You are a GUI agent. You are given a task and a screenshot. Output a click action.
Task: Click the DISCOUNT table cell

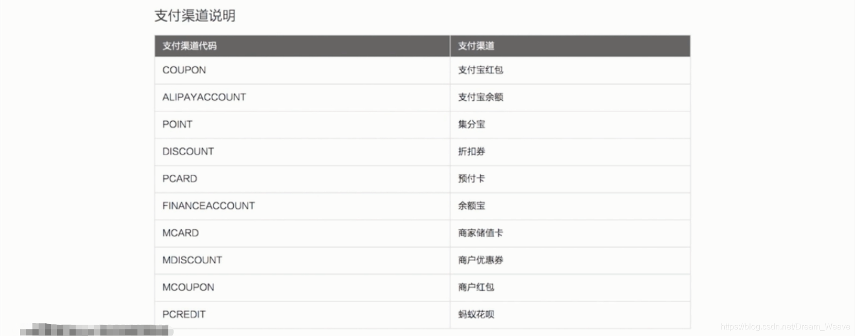(x=188, y=152)
